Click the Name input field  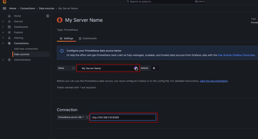pyautogui.click(x=108, y=68)
